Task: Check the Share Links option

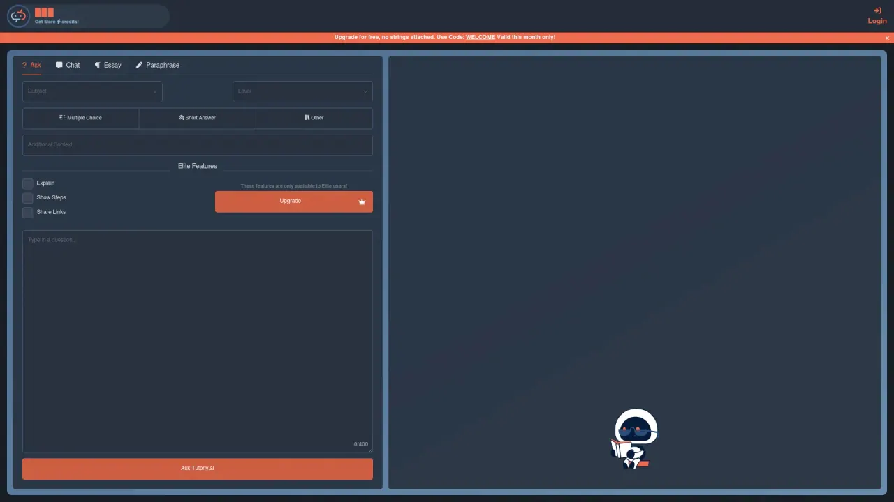Action: point(28,212)
